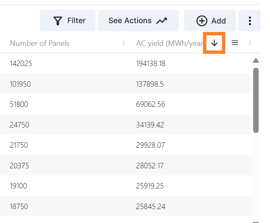Click the 18750 panels cell
The image size is (270, 223).
(x=19, y=207)
